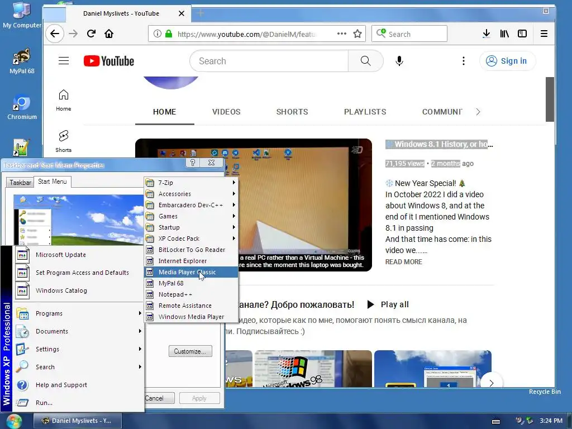Viewport: 572px width, 429px height.
Task: Select Media Player Classic menu entry
Action: (191, 272)
